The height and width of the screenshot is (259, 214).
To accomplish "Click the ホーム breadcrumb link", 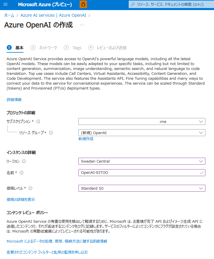I will pos(9,15).
